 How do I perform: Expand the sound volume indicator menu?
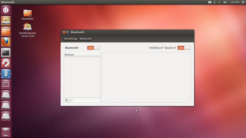pos(225,2)
